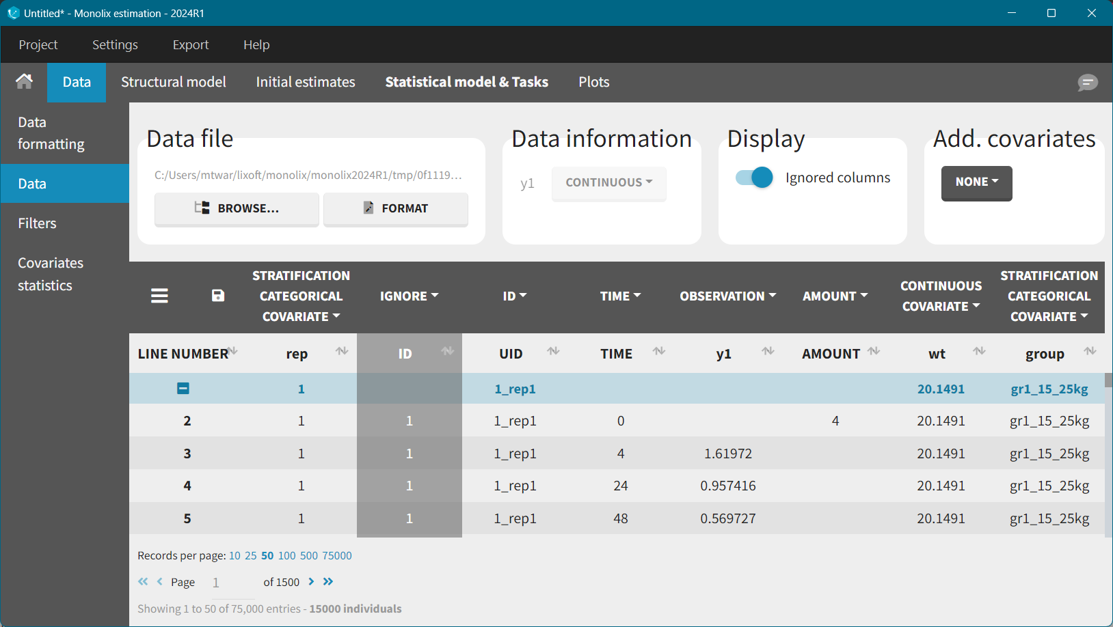This screenshot has width=1113, height=627.
Task: Open the Settings menu
Action: click(x=115, y=45)
